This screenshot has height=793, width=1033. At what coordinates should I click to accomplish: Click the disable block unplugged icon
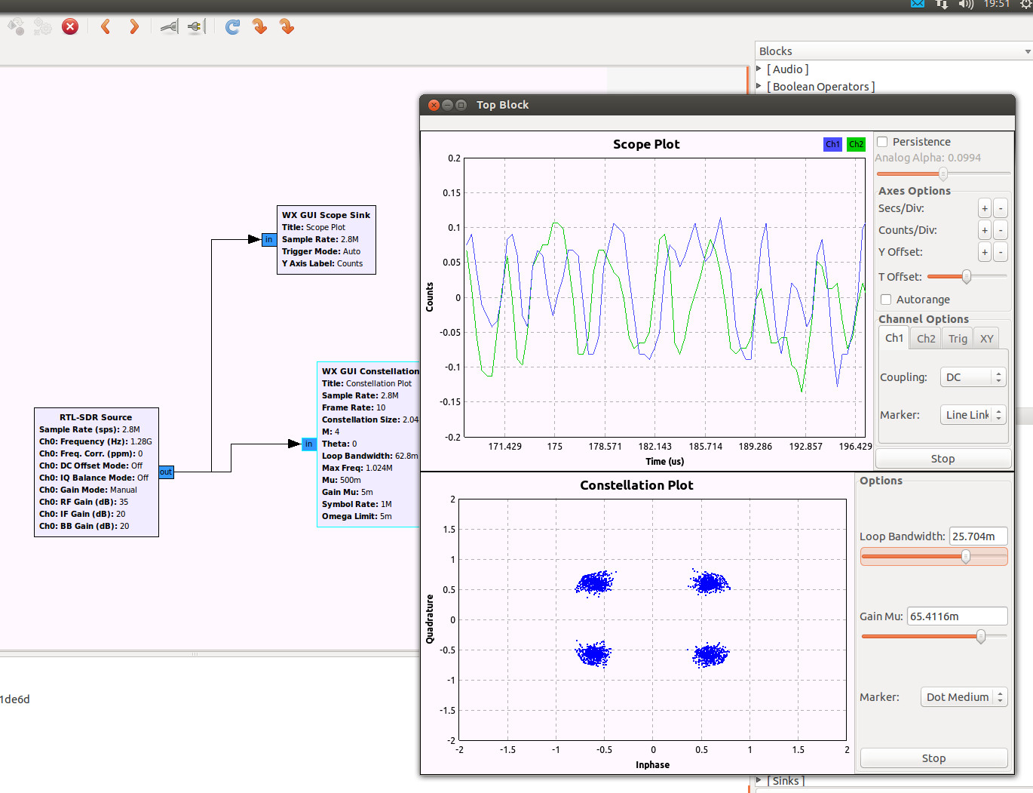197,27
